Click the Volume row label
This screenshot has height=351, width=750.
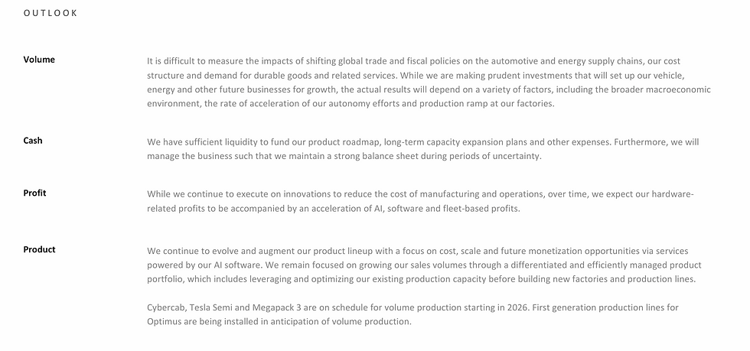coord(39,60)
